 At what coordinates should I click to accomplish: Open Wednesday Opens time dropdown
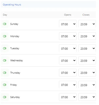[x=68, y=60]
